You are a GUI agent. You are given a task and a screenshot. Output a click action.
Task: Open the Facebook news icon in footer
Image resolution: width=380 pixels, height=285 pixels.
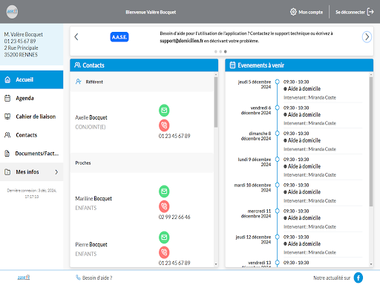click(358, 278)
